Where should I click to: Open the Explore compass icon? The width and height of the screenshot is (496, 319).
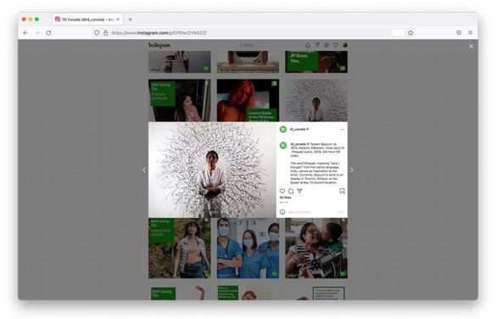326,45
